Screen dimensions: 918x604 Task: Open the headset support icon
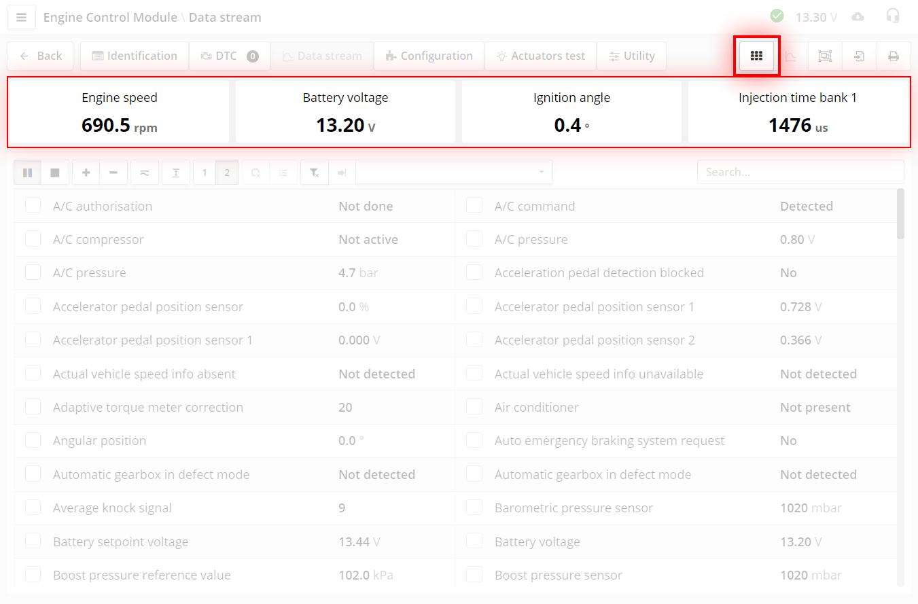coord(893,16)
